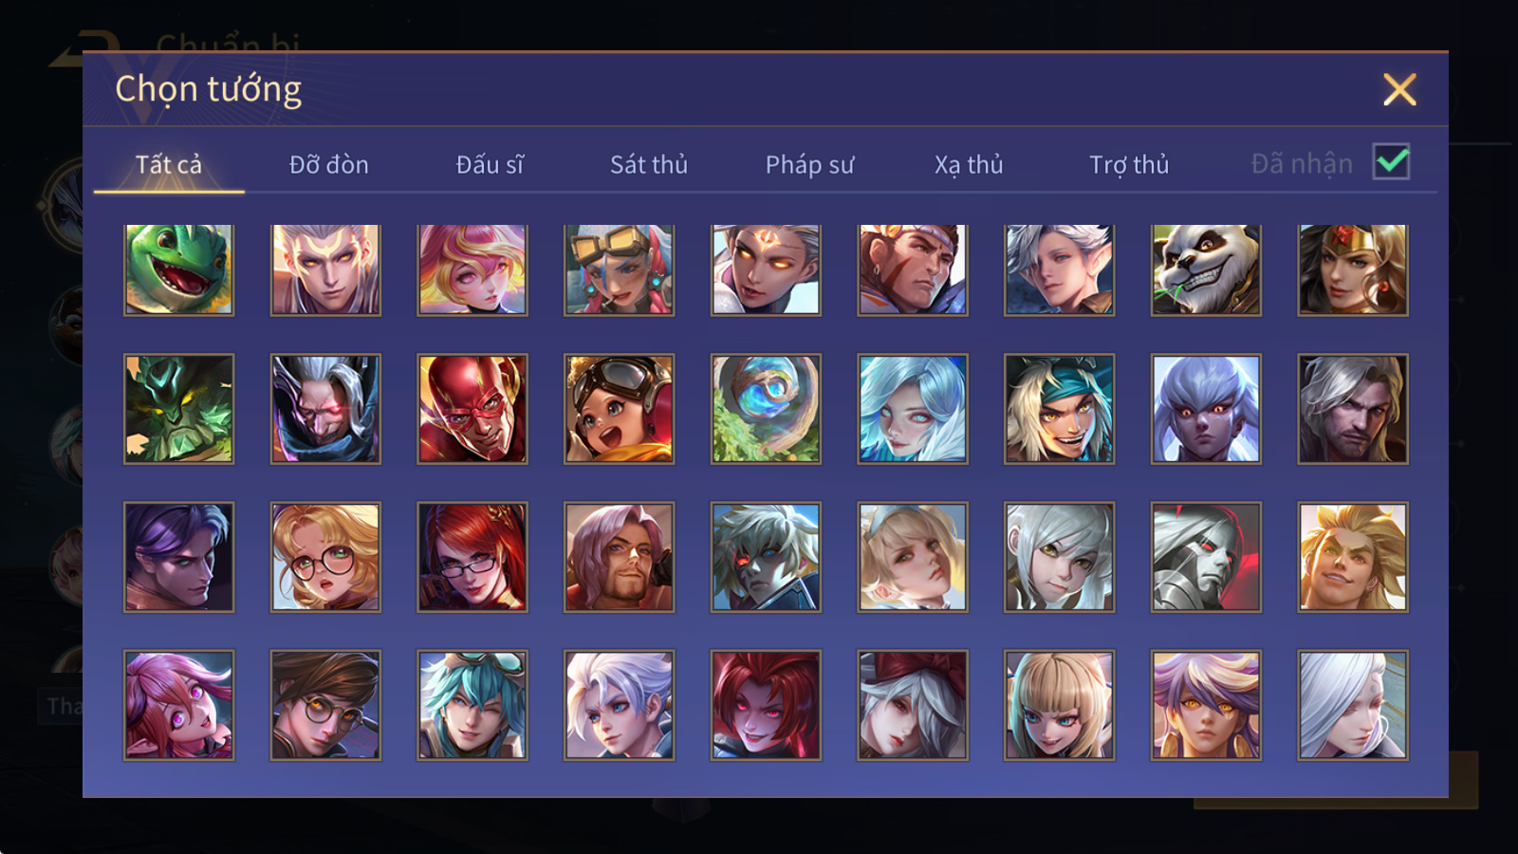Switch to the Đỡ đòn tab
The height and width of the screenshot is (854, 1518).
click(x=329, y=164)
